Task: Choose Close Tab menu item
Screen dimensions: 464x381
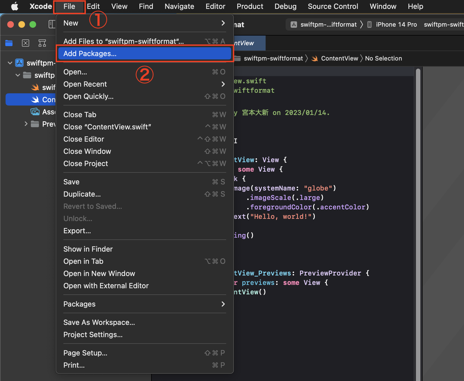Action: 144,115
